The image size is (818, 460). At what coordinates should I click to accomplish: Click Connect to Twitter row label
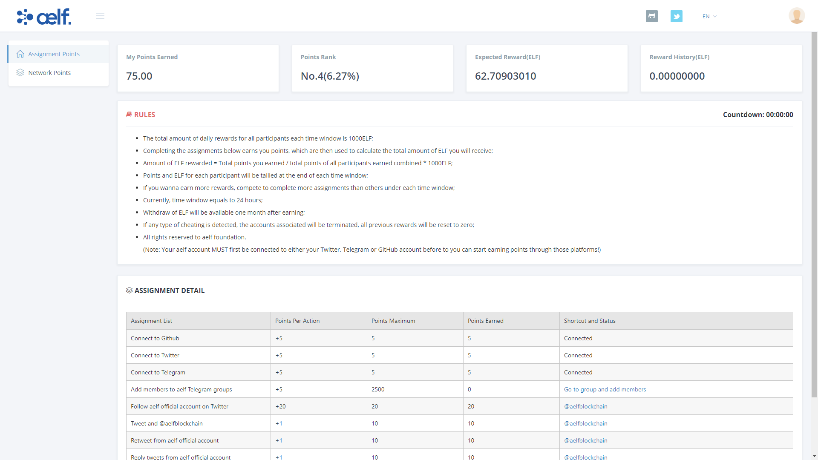tap(155, 355)
